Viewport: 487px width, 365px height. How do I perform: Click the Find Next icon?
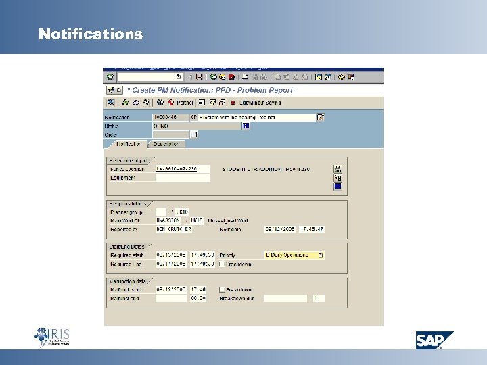coord(264,77)
